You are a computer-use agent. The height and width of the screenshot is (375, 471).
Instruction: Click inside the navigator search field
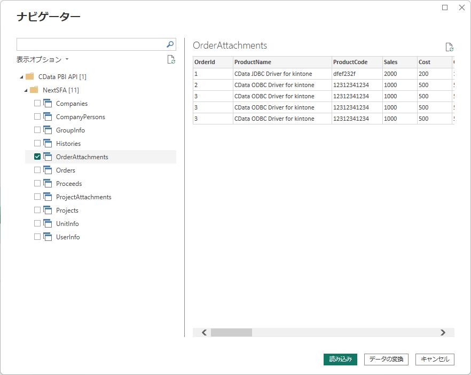(x=91, y=44)
